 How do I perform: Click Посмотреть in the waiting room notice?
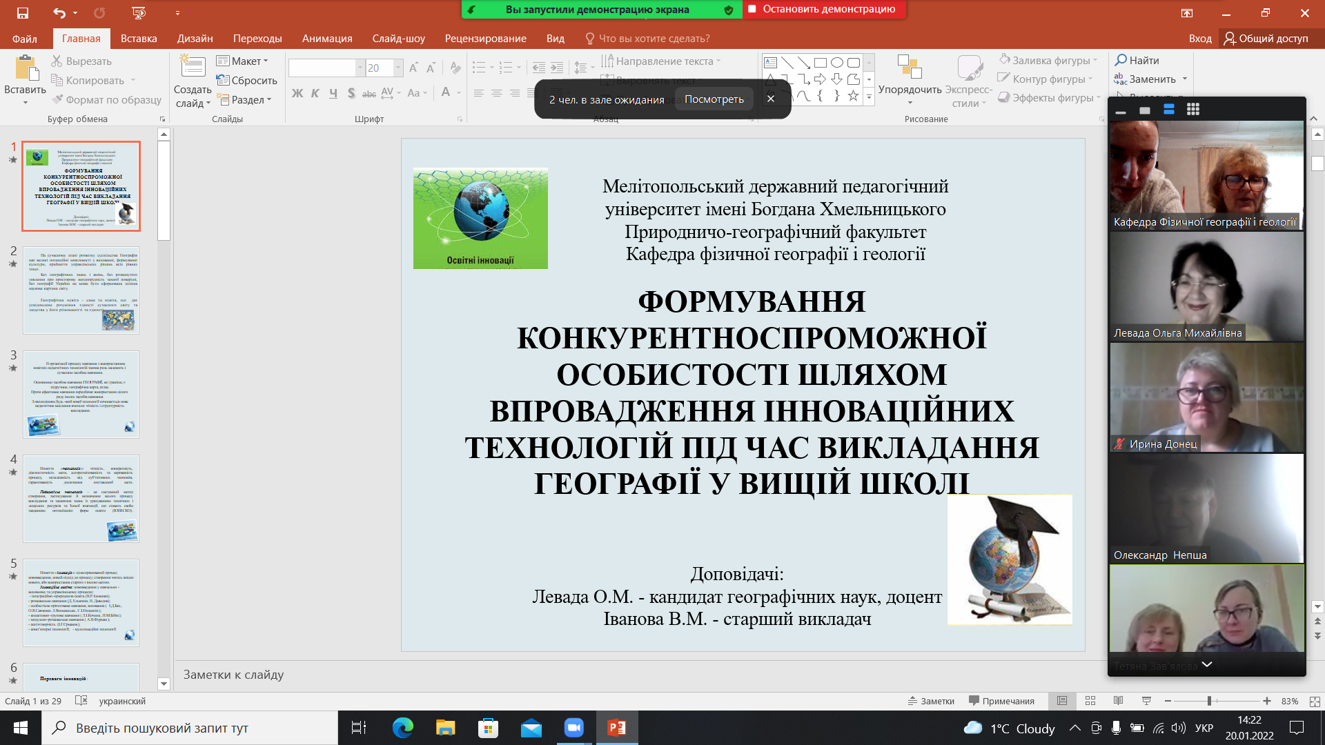714,99
